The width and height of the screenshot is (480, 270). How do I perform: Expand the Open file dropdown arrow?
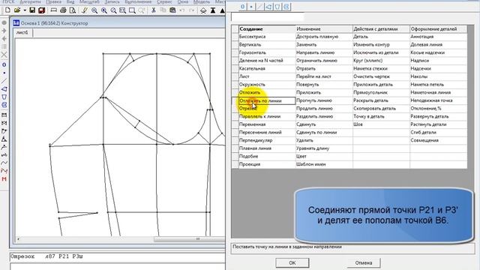[25, 10]
